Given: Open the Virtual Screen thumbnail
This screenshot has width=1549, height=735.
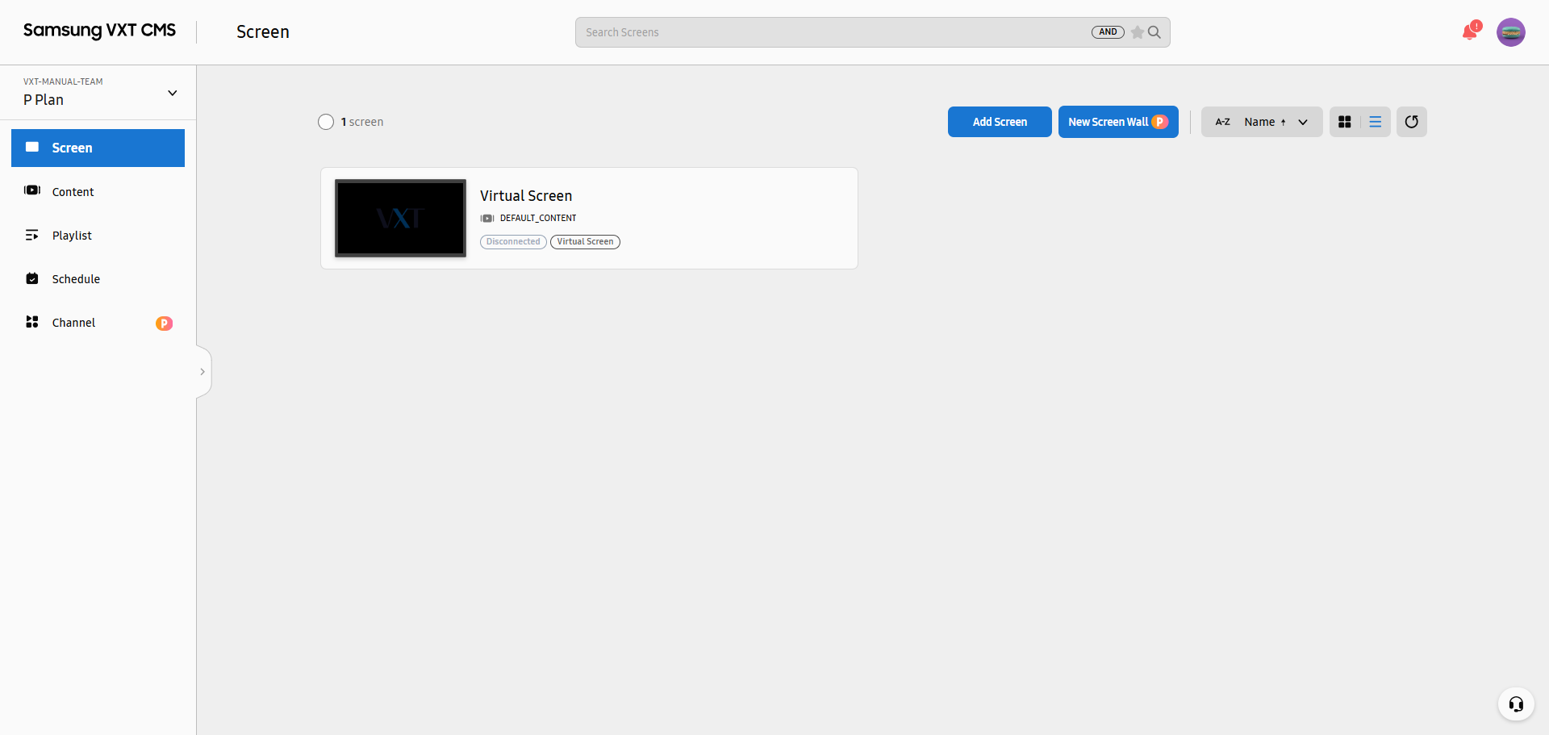Looking at the screenshot, I should coord(400,218).
